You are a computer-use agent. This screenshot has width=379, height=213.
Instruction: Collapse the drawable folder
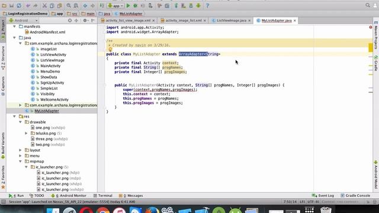pos(20,122)
